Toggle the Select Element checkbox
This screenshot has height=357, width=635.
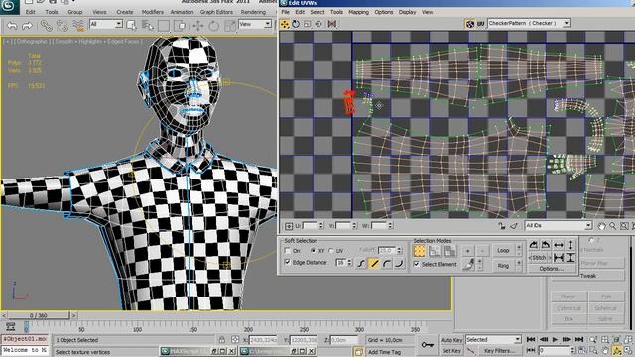pyautogui.click(x=417, y=264)
